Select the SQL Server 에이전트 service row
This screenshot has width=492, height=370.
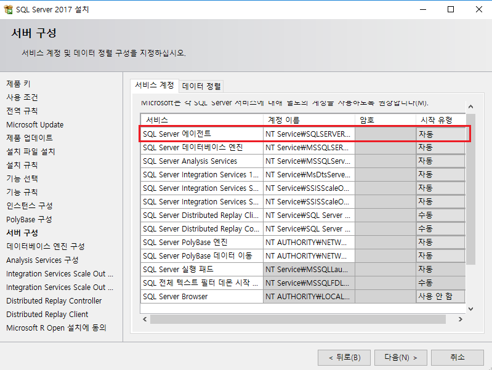coord(202,134)
